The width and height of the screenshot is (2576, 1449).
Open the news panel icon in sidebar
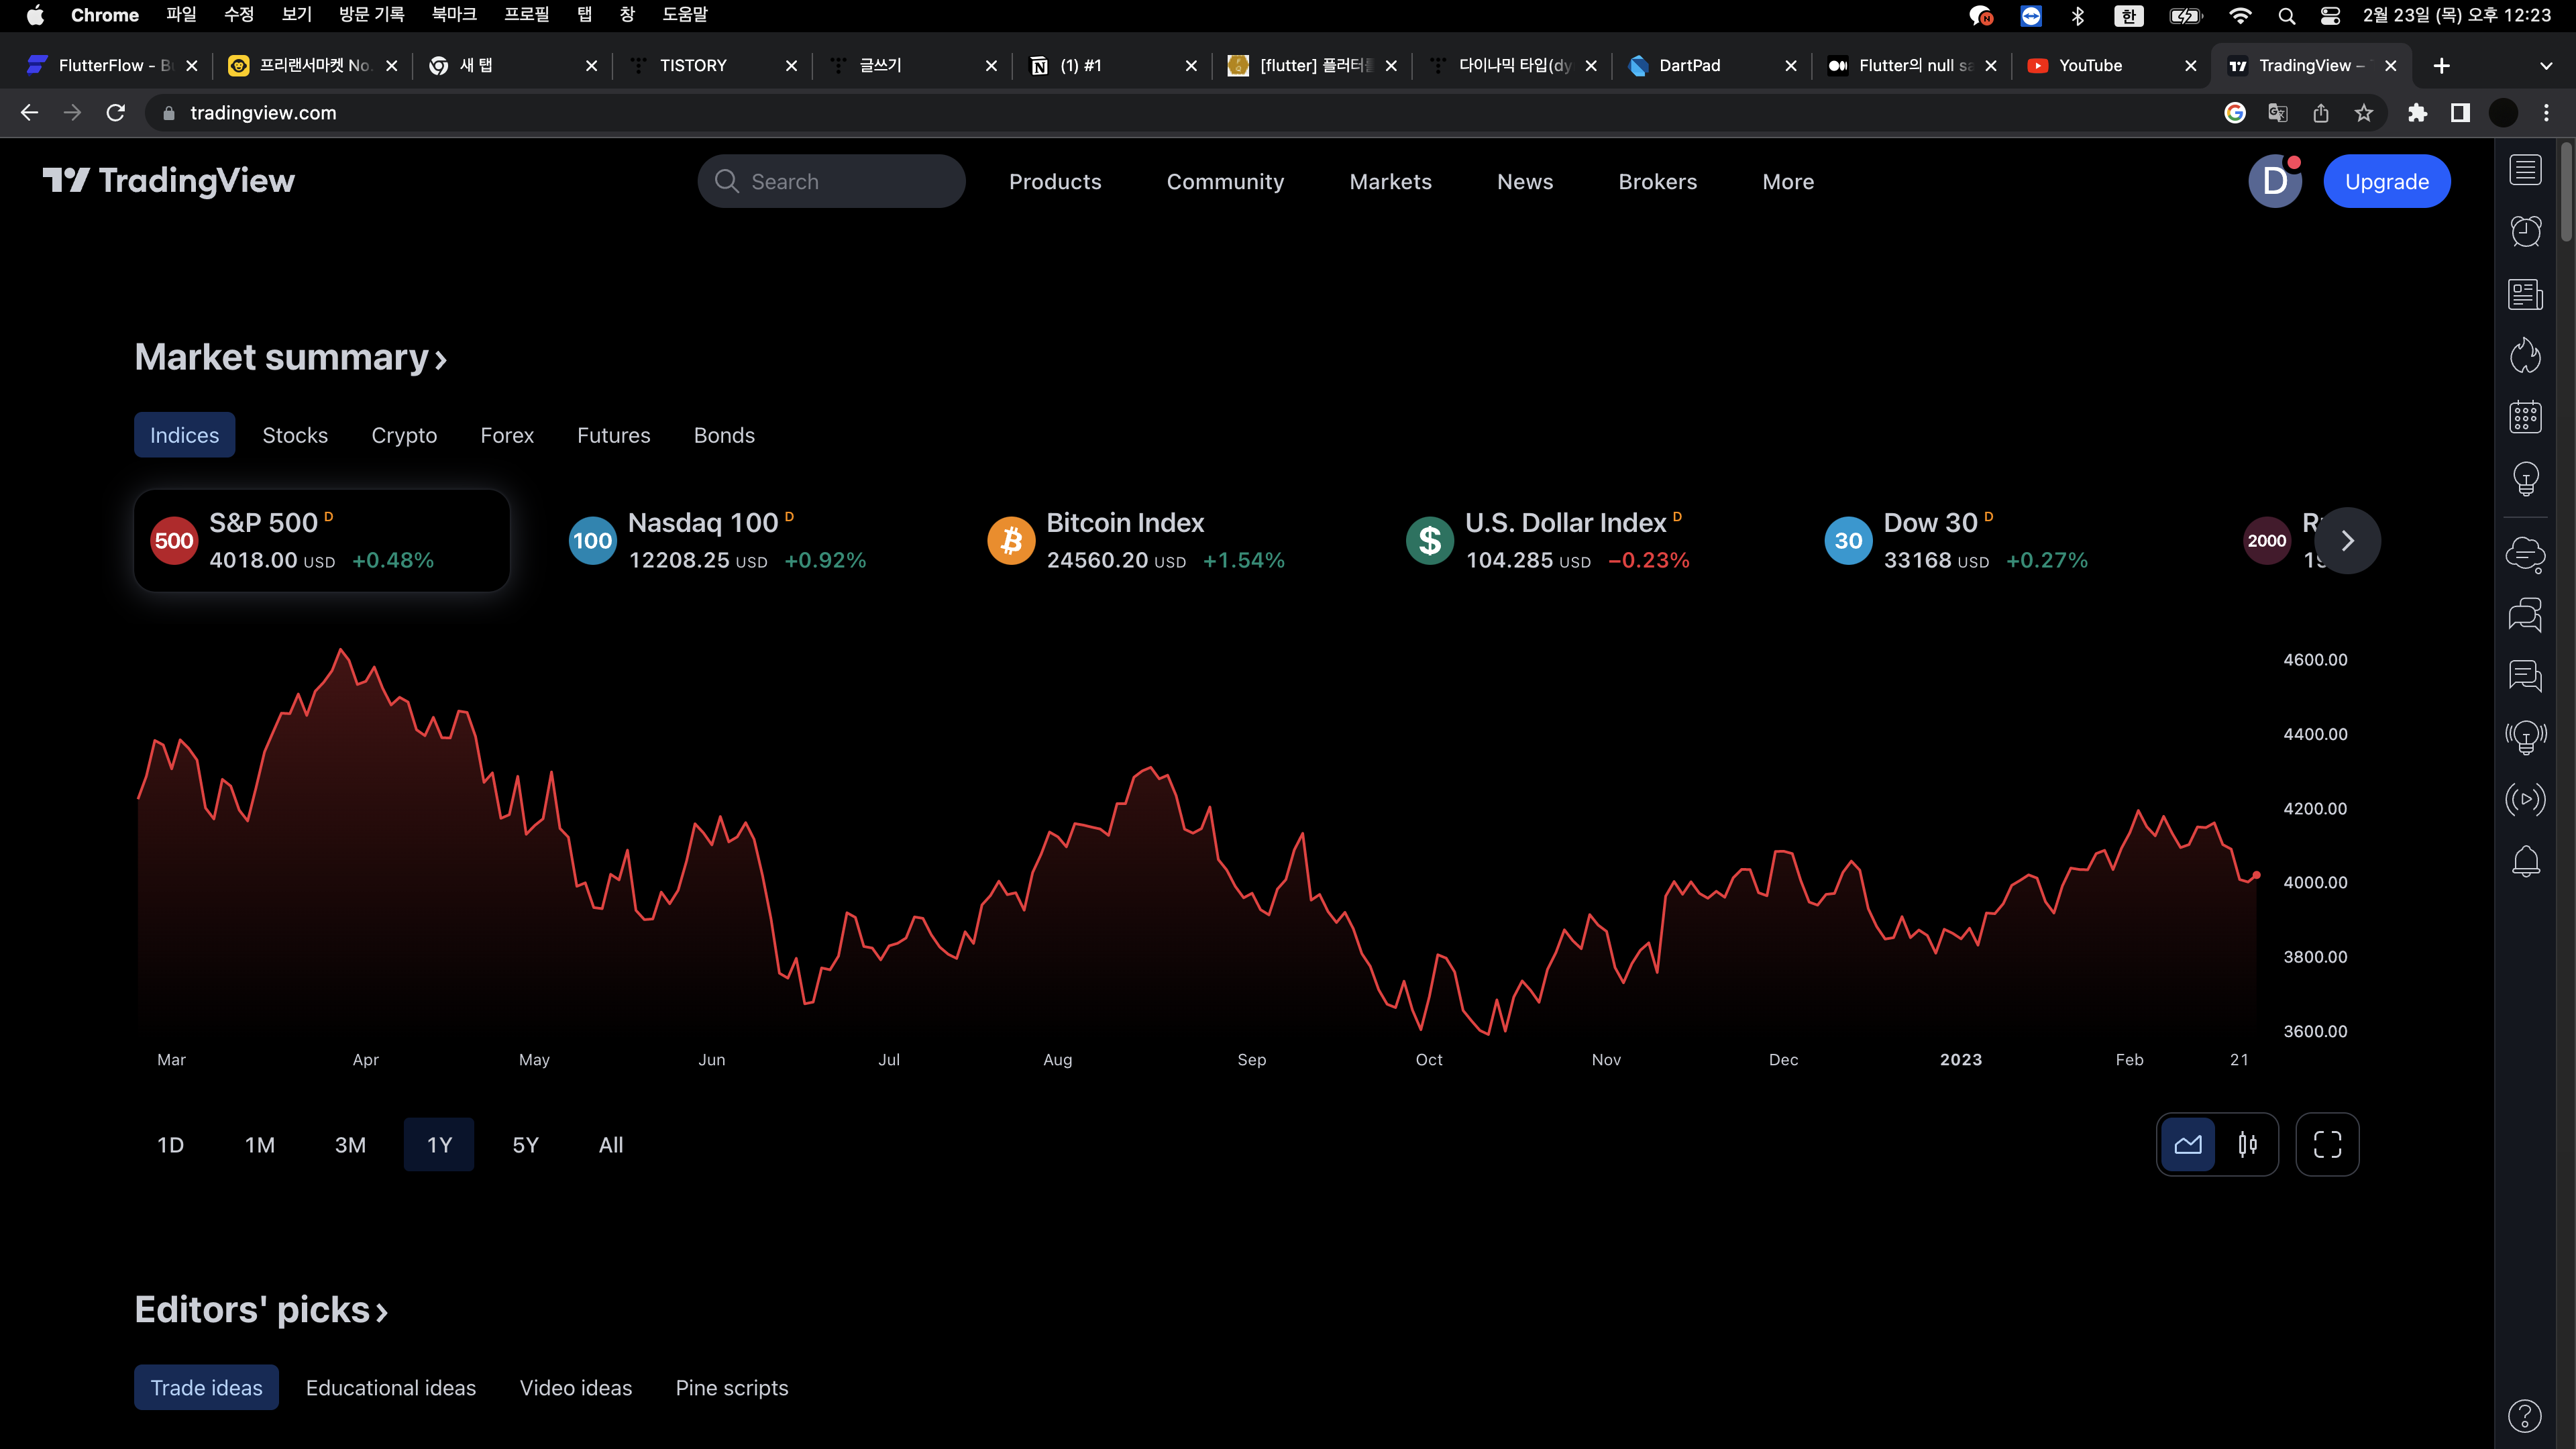click(2525, 294)
